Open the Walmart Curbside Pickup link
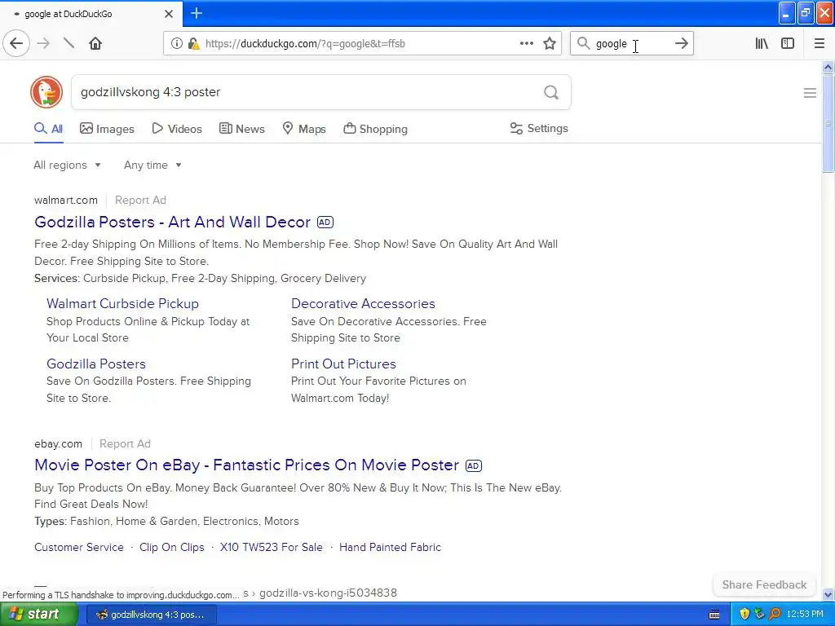The width and height of the screenshot is (835, 626). point(122,303)
